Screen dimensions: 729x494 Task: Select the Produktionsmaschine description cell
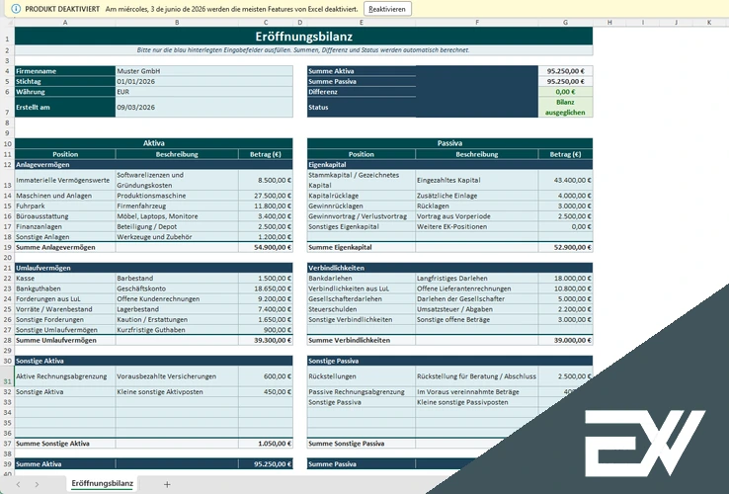coord(177,196)
